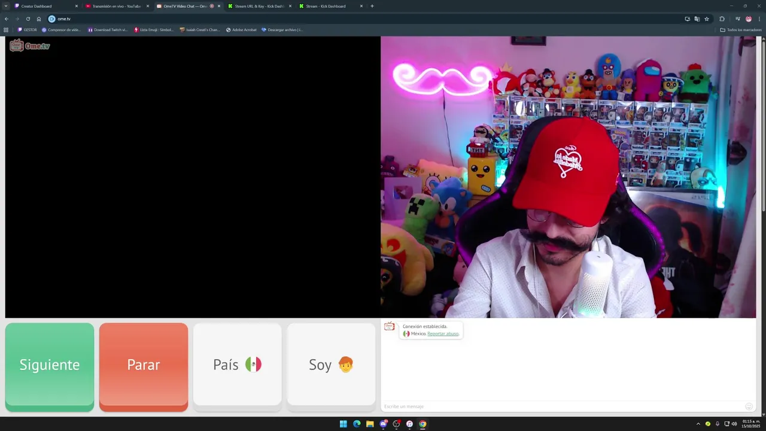766x431 pixels.
Task: View site information icon in address bar
Action: click(x=51, y=19)
